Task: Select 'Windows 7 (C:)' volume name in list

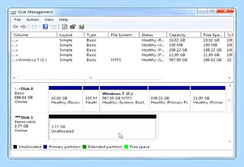Action: coord(33,60)
